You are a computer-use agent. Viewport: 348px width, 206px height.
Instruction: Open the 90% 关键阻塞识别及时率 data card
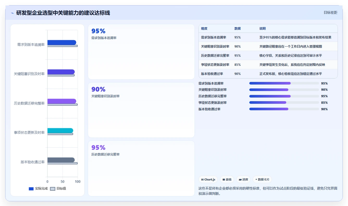click(x=141, y=110)
